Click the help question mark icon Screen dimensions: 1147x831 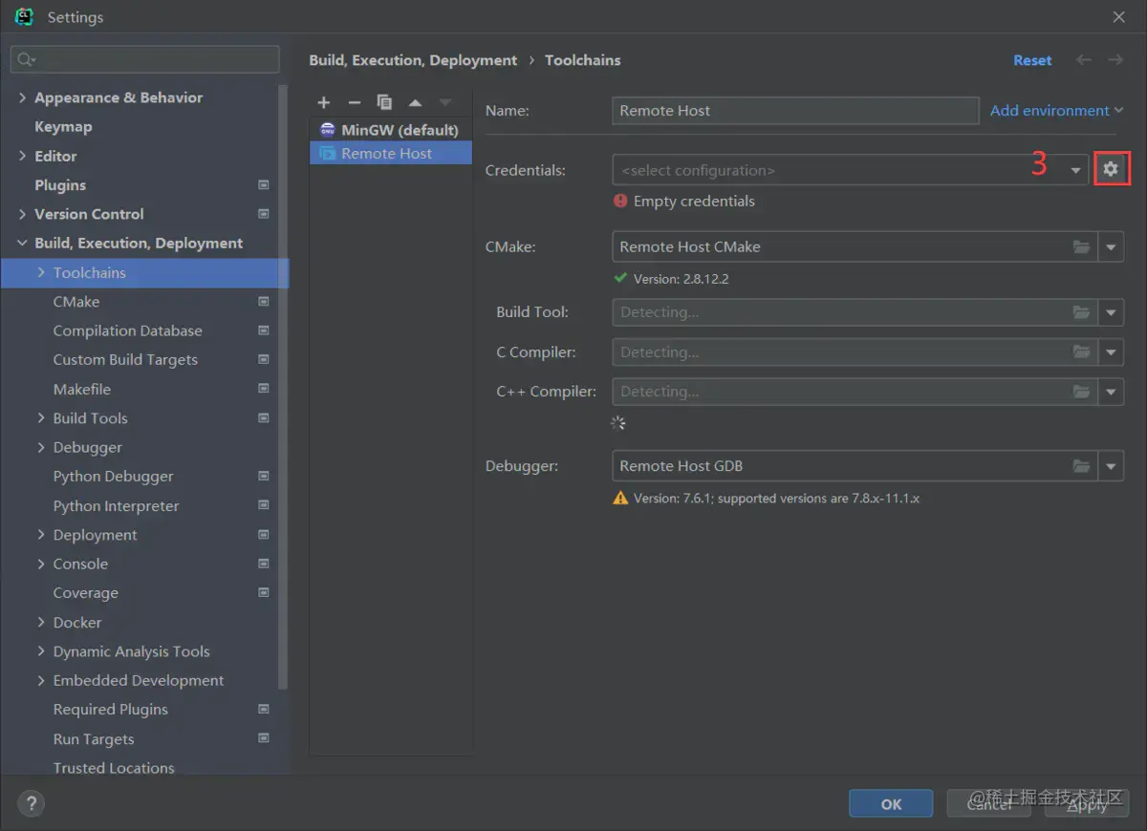[x=31, y=803]
